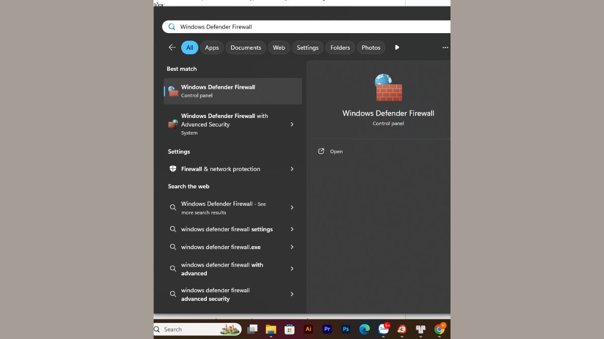604x339 pixels.
Task: Click Open in the preview pane
Action: 331,151
